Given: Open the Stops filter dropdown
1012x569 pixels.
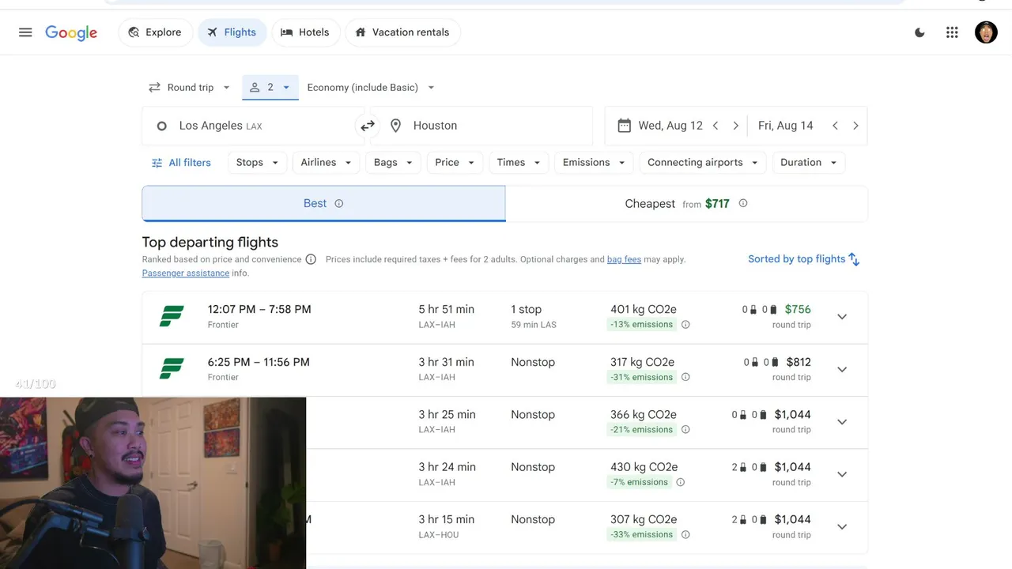Looking at the screenshot, I should 258,163.
